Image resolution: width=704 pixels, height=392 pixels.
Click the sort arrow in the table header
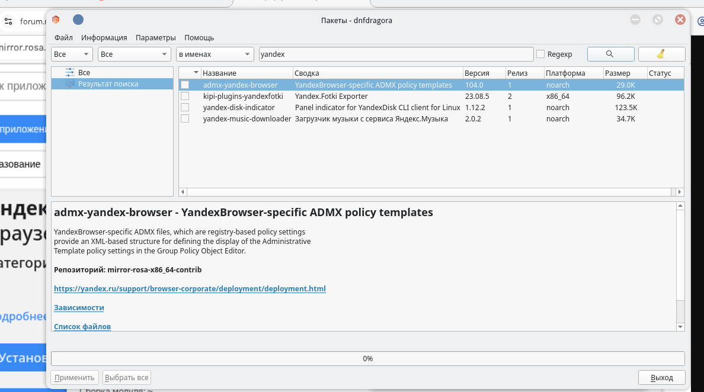point(196,73)
